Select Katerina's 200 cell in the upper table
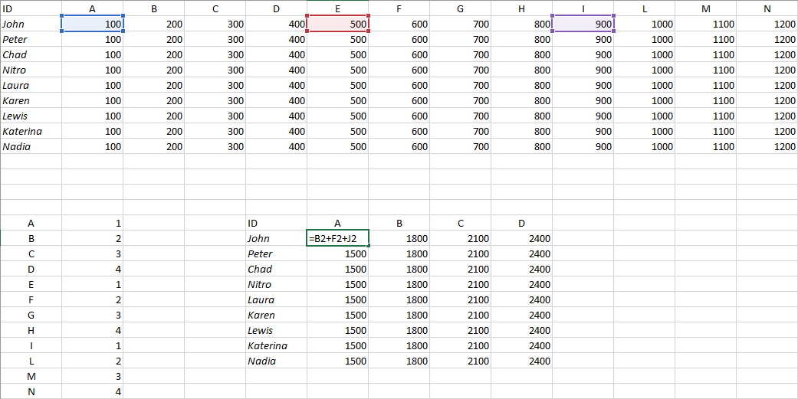This screenshot has height=399, width=798. click(x=153, y=131)
